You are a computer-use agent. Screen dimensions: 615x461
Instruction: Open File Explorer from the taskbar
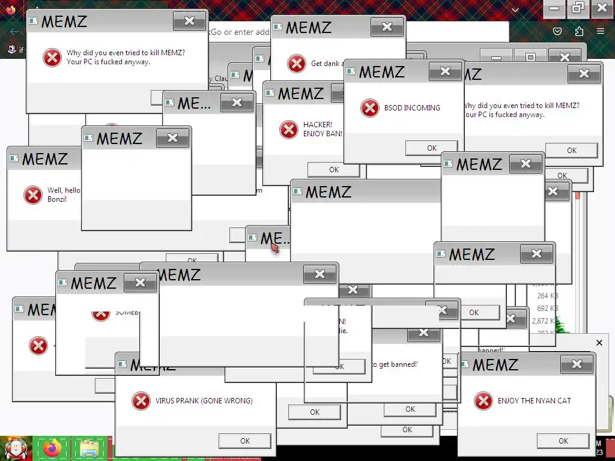tap(89, 448)
